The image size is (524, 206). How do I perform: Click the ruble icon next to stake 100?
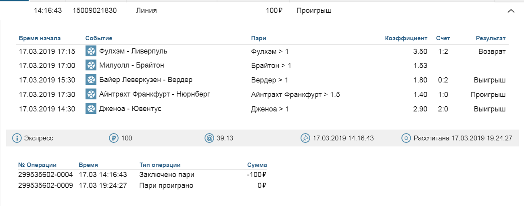[113, 138]
